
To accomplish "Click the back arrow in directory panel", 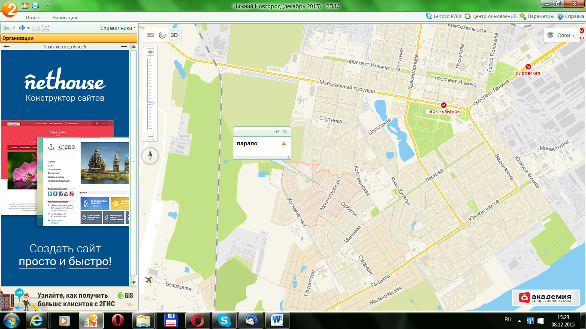I will [6, 28].
